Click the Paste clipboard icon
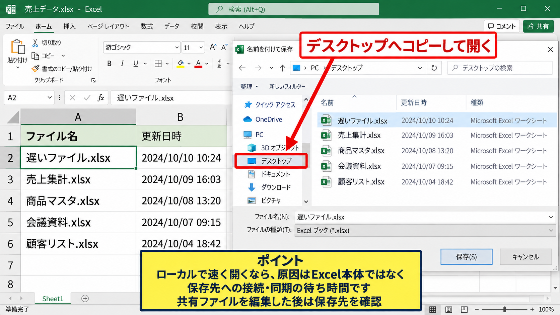The height and width of the screenshot is (315, 560). tap(18, 47)
